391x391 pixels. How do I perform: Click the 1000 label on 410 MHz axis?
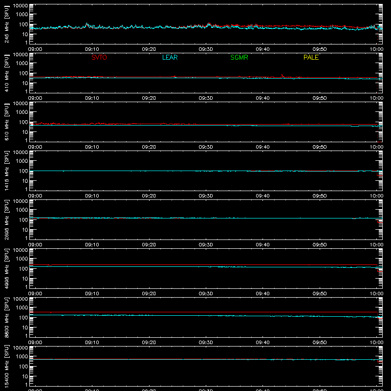(22, 63)
